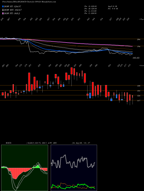Image resolution: width=144 pixels, height=191 pixels.
Task: Click the magenta DOW PT legend swatch
Action: pyautogui.click(x=3, y=14)
